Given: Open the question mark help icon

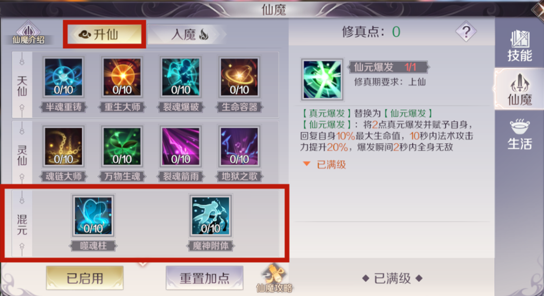Looking at the screenshot, I should pyautogui.click(x=466, y=32).
